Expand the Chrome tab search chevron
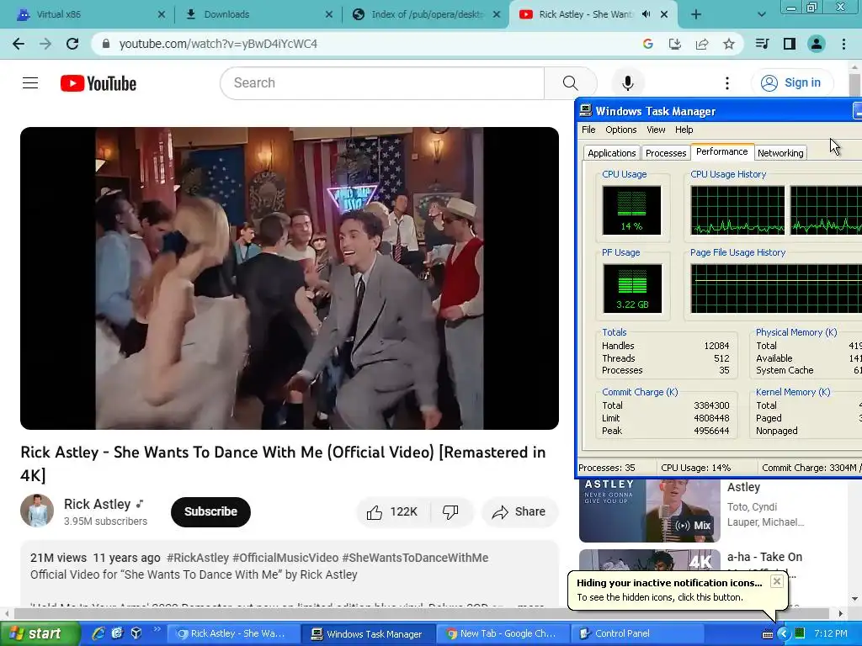The width and height of the screenshot is (862, 646). [x=761, y=14]
